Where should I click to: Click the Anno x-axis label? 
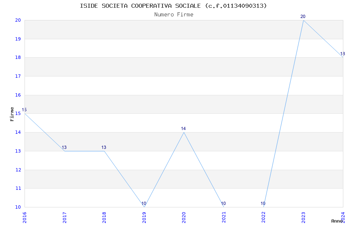(337, 221)
